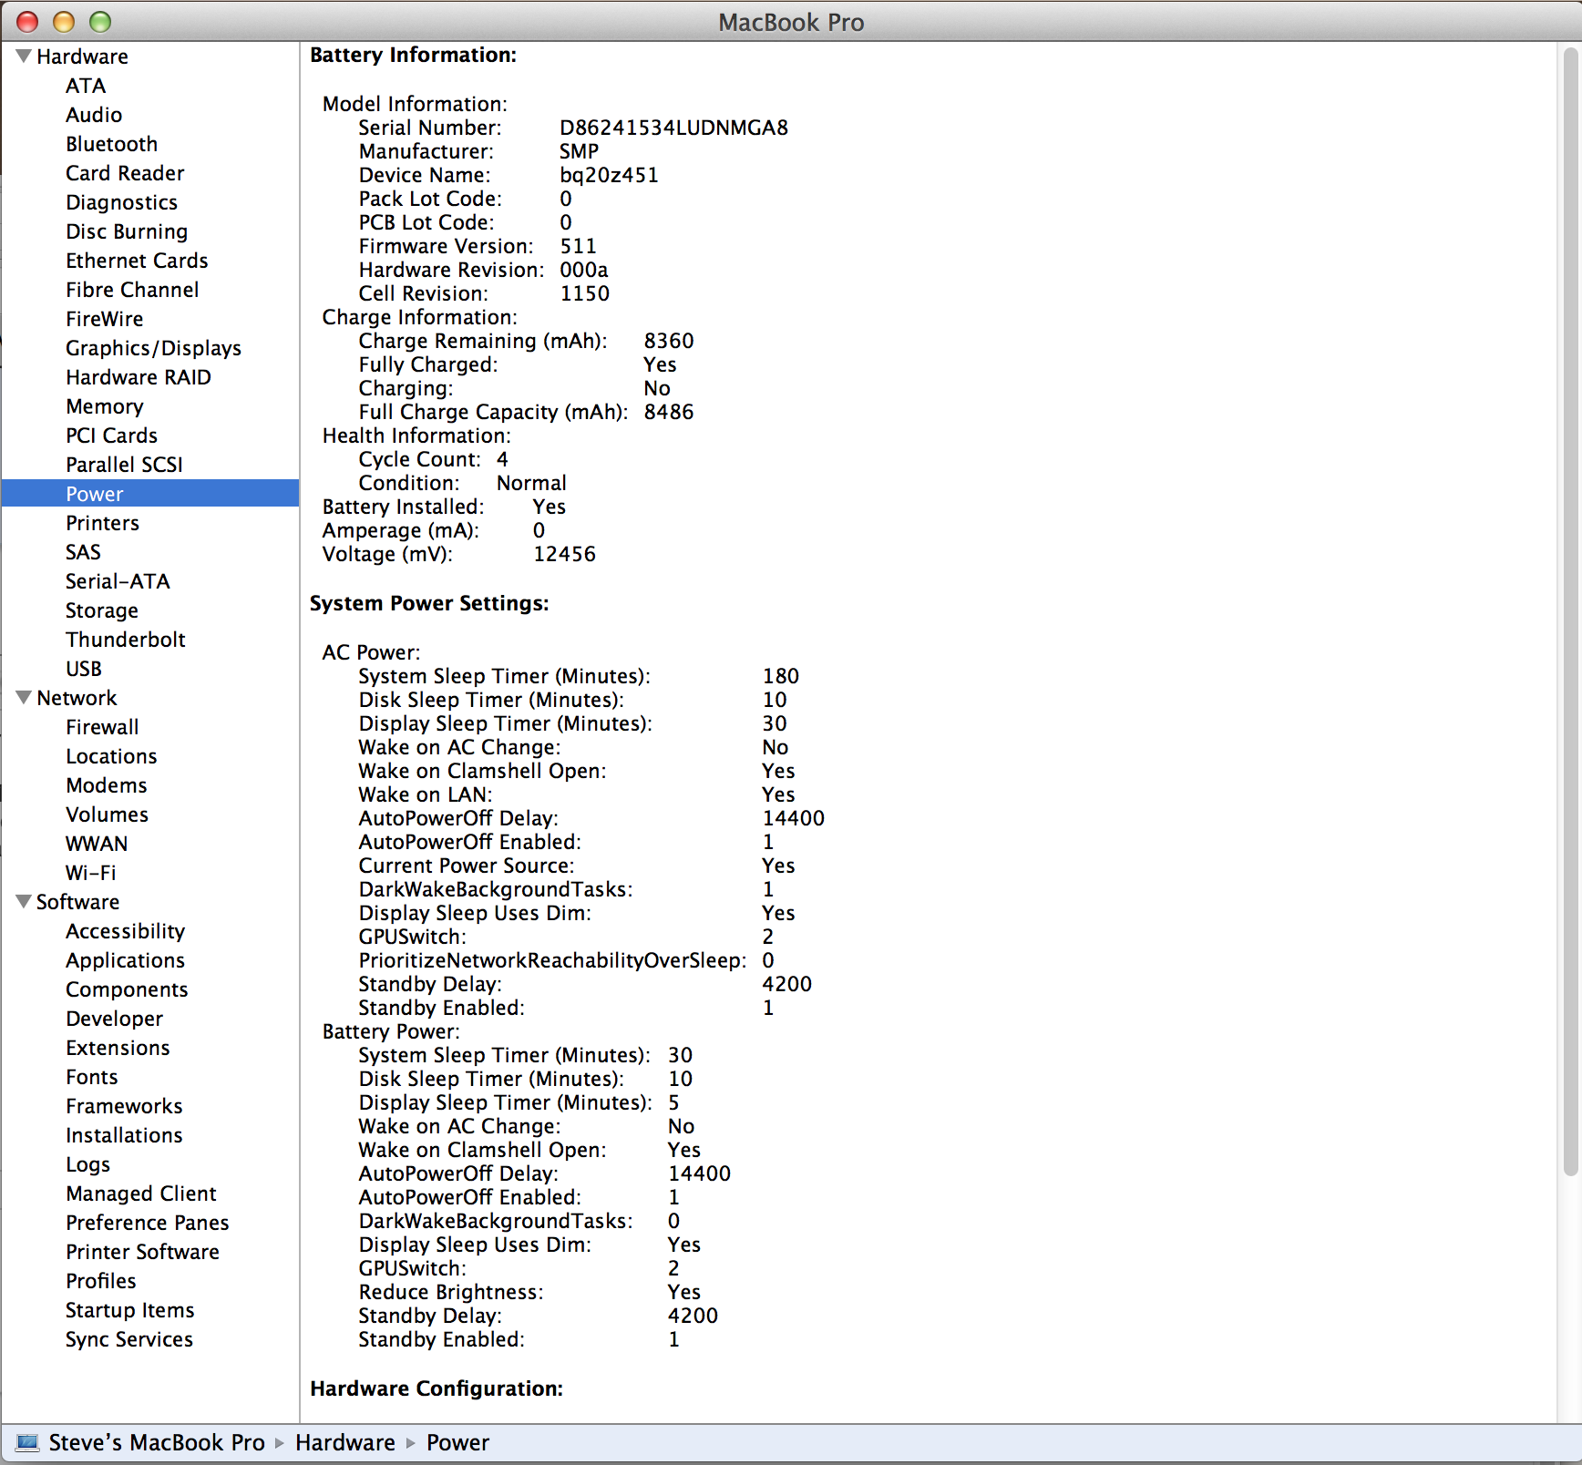Select Sync Services in the sidebar

click(x=128, y=1339)
